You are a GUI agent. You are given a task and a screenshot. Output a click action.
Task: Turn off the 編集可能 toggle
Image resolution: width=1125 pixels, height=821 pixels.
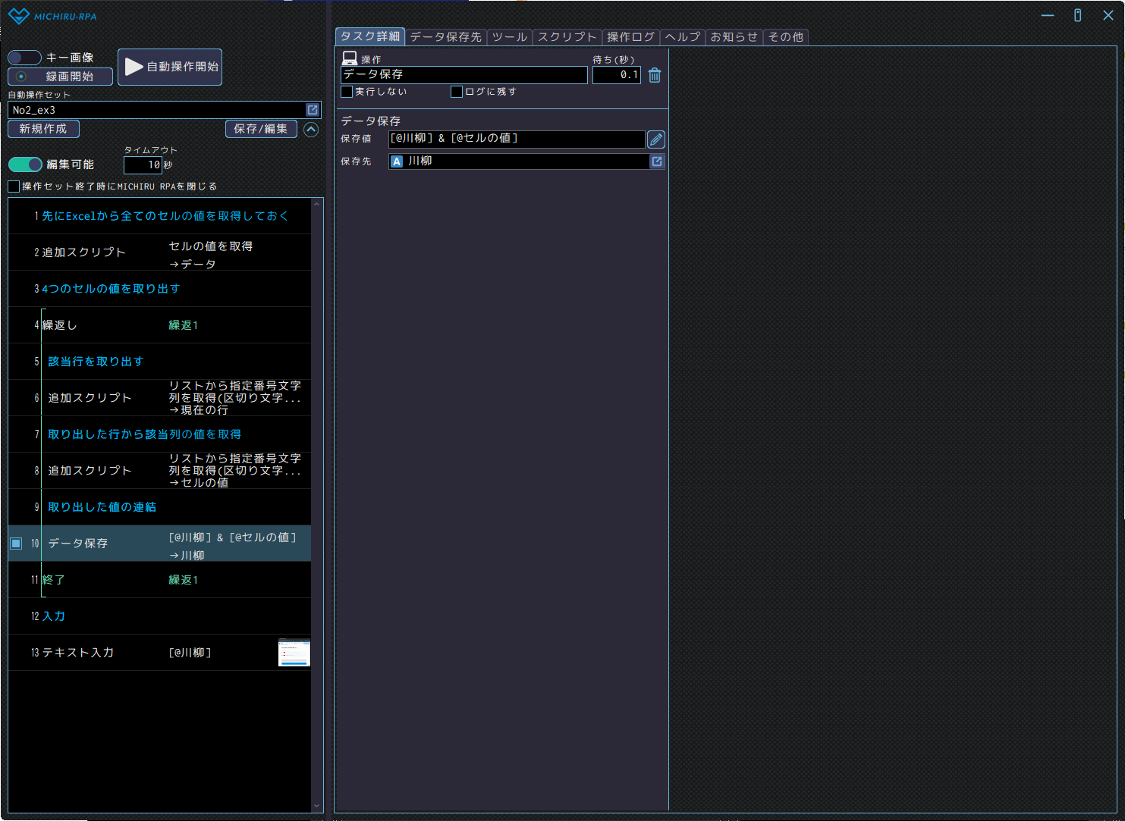[25, 165]
